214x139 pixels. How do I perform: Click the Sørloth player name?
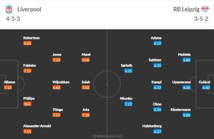[x=127, y=65]
